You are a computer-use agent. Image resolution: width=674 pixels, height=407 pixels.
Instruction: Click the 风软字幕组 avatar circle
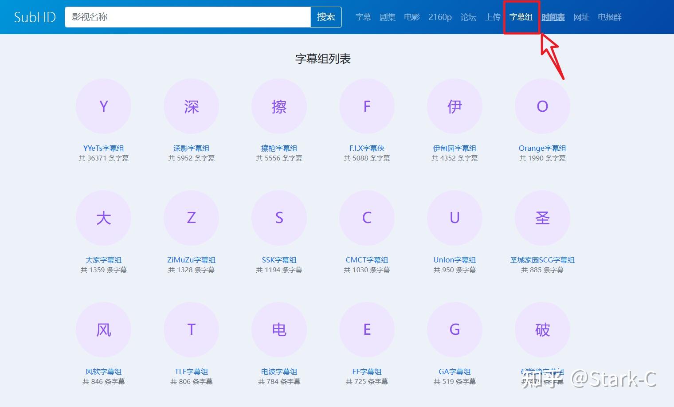pyautogui.click(x=103, y=329)
